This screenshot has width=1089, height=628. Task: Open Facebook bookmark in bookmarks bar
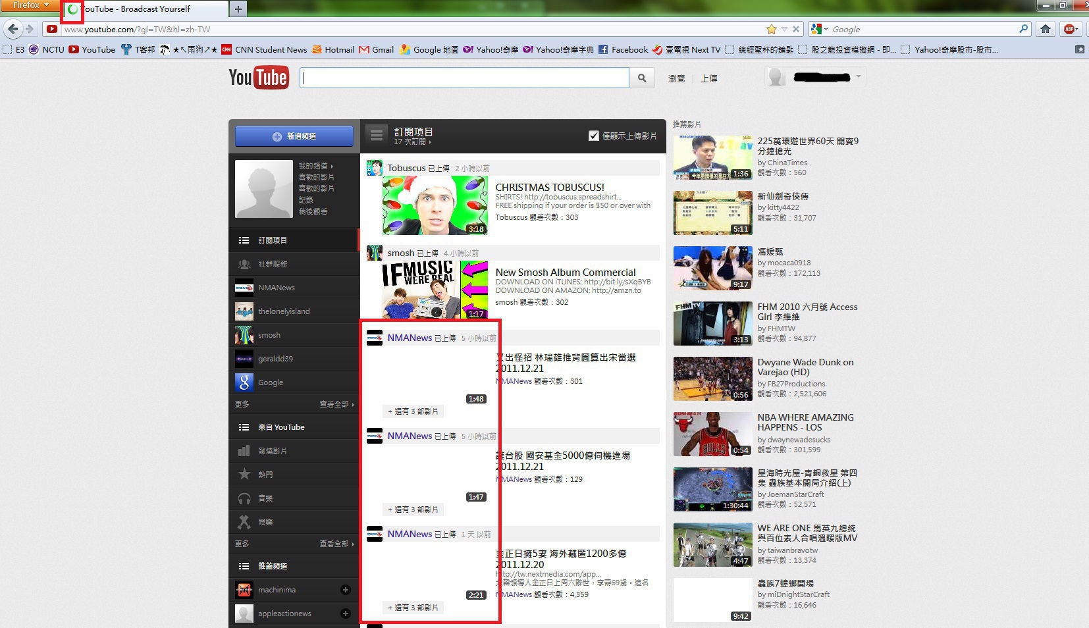click(x=623, y=49)
